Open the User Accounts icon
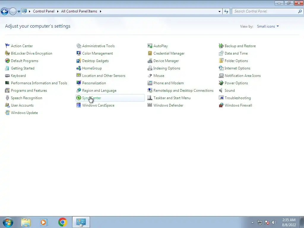304x228 pixels. (7, 105)
